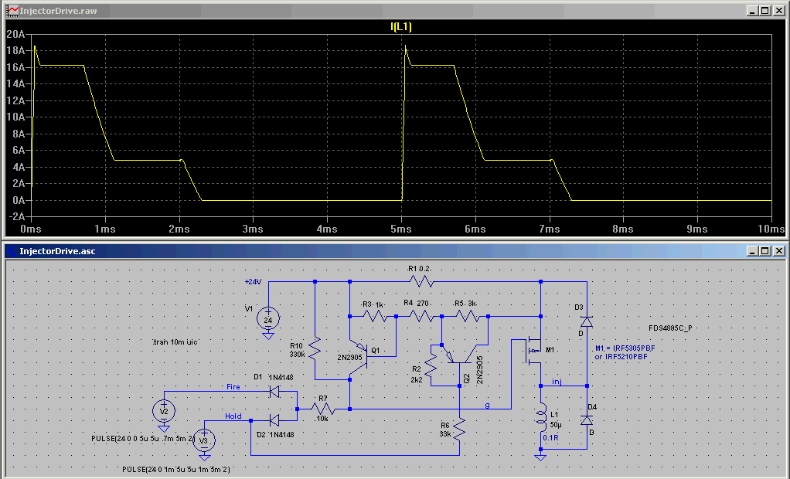Click the R1 0.2 resistor symbol
Viewport: 790px width, 479px height.
tap(421, 281)
